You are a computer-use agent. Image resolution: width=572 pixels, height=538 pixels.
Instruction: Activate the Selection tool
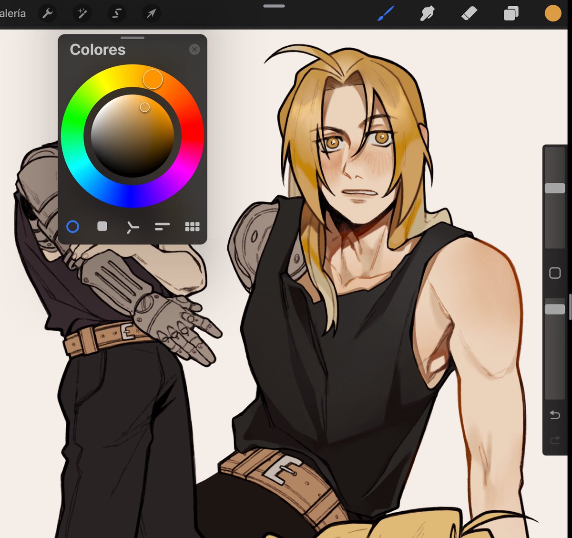[x=117, y=13]
